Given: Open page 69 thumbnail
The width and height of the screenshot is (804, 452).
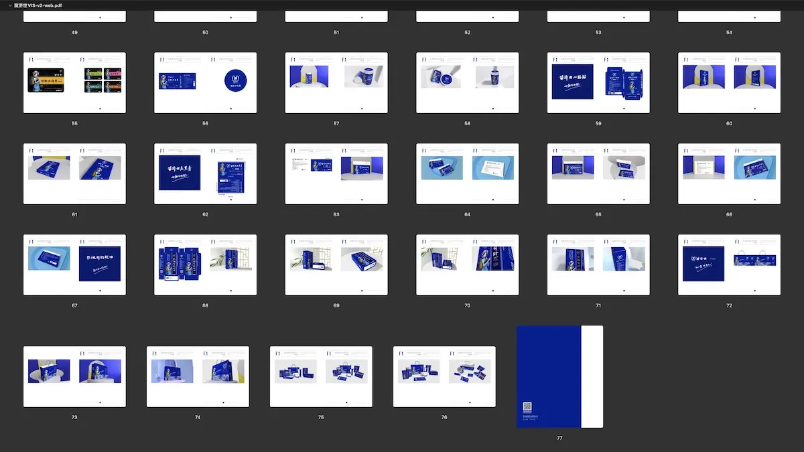Looking at the screenshot, I should point(336,265).
